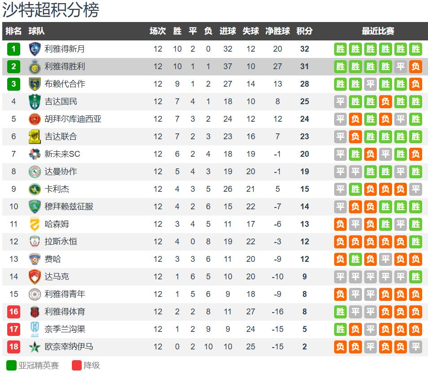Click the green 亚冠精英赛 legend square

click(11, 365)
